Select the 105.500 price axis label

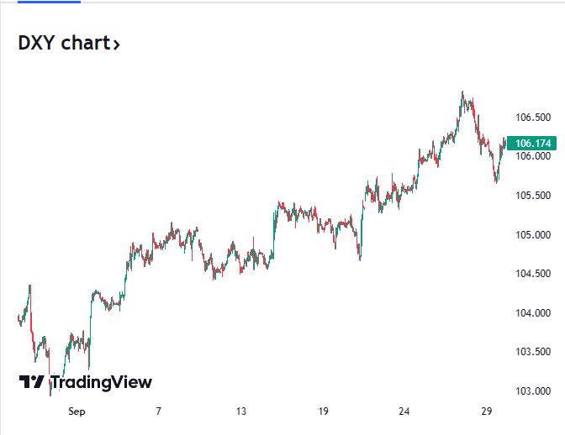[x=533, y=196]
